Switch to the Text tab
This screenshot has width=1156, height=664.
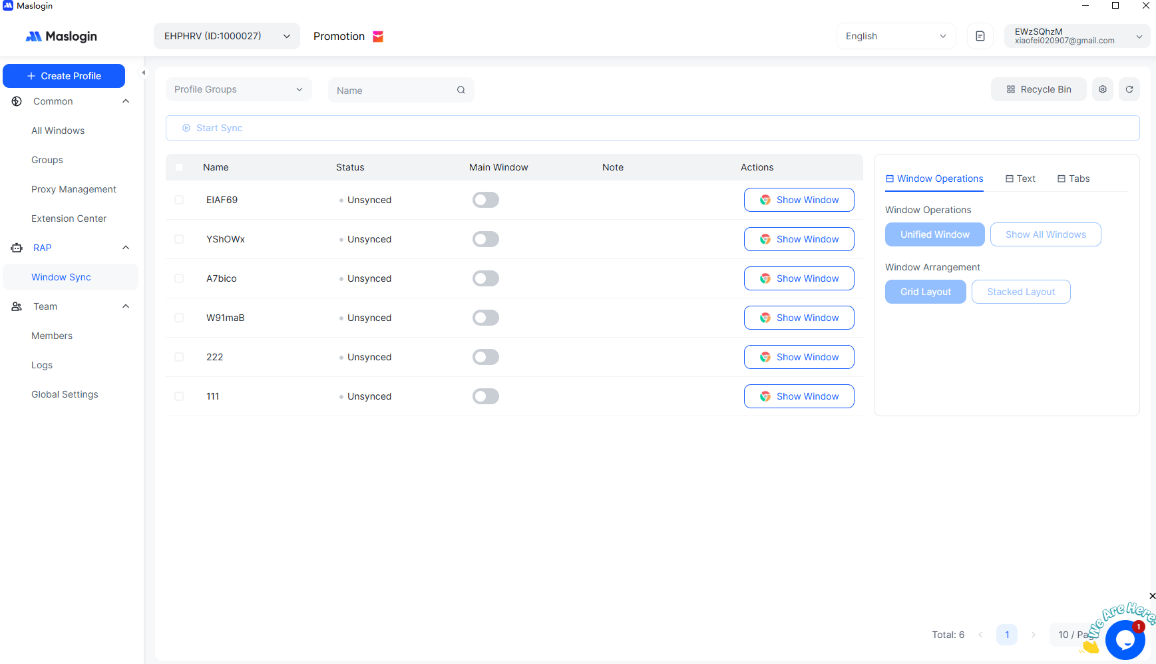1020,178
